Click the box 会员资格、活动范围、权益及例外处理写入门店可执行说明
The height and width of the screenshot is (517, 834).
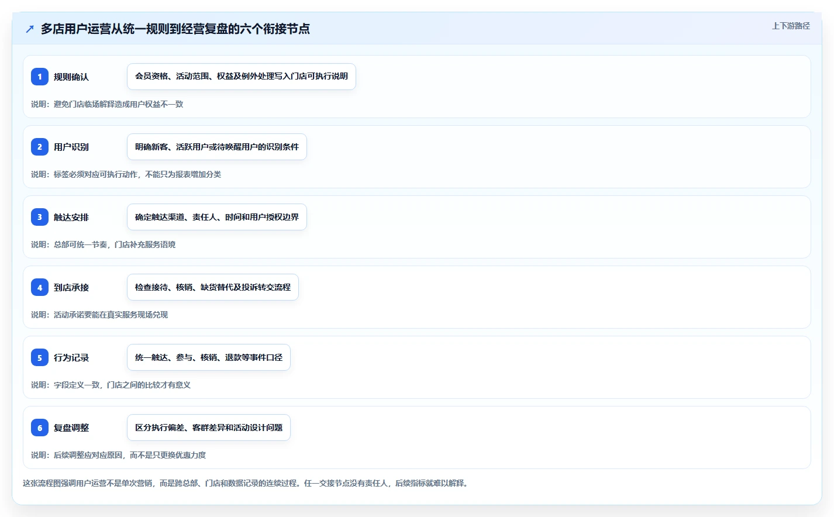click(242, 77)
